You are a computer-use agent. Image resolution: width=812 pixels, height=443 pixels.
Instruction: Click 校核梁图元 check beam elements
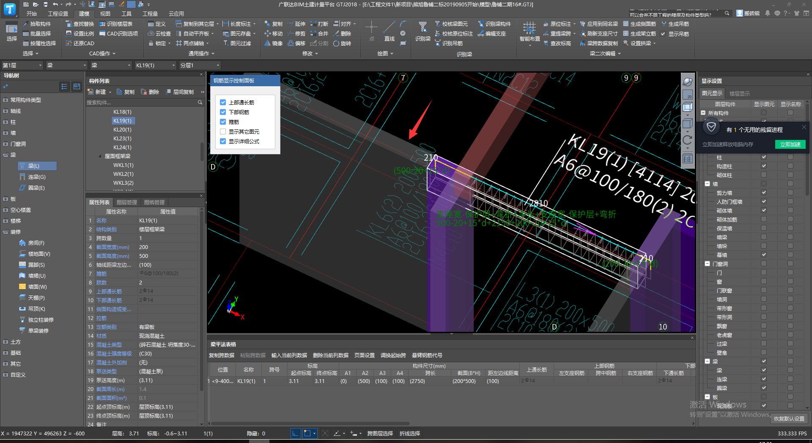(451, 24)
